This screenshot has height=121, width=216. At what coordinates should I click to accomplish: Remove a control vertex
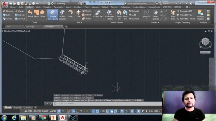(x=134, y=19)
